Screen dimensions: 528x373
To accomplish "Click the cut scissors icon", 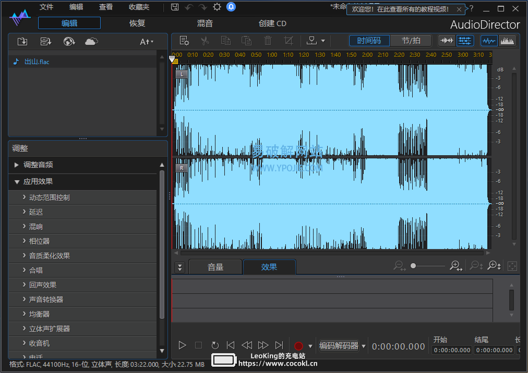I will (x=205, y=41).
